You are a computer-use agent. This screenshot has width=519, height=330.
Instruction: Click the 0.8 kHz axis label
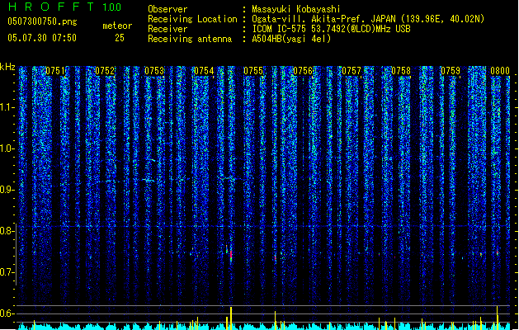pyautogui.click(x=7, y=231)
